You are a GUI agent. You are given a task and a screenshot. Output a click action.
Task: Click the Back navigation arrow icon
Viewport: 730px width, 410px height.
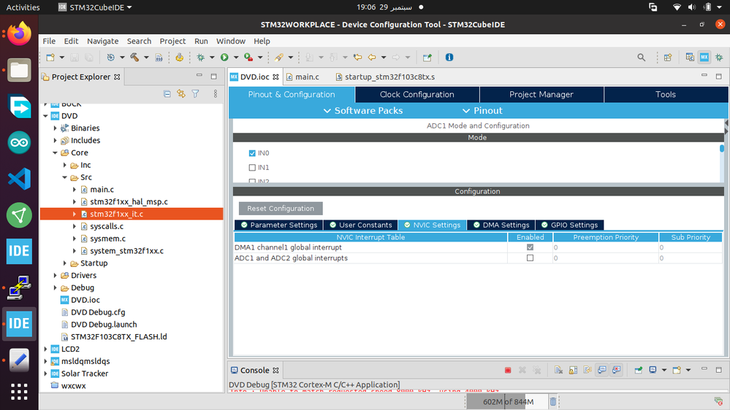[372, 57]
